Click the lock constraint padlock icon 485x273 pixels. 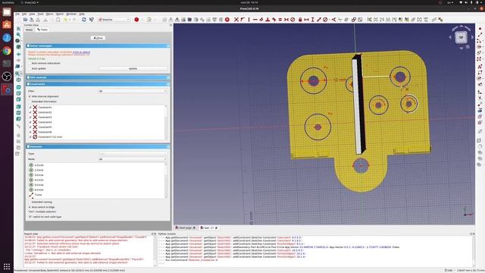point(300,20)
